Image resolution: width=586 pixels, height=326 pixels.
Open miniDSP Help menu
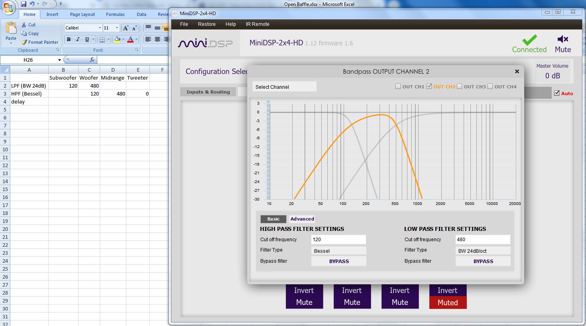pyautogui.click(x=231, y=24)
